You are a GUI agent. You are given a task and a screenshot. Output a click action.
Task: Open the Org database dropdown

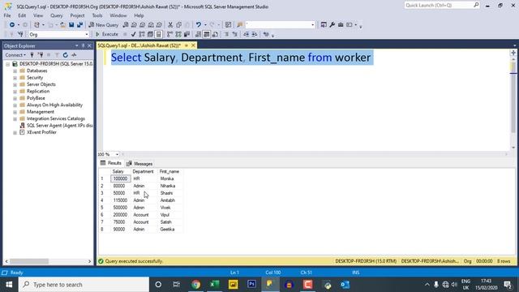point(87,34)
